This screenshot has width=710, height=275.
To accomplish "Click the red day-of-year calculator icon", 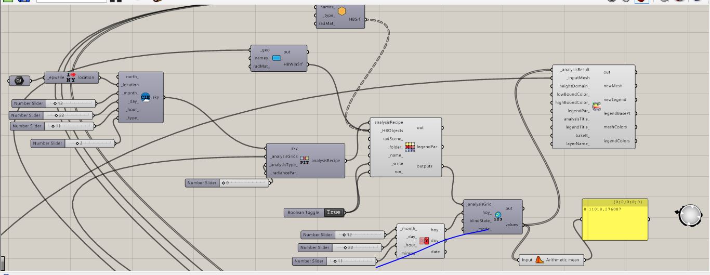I will [424, 241].
